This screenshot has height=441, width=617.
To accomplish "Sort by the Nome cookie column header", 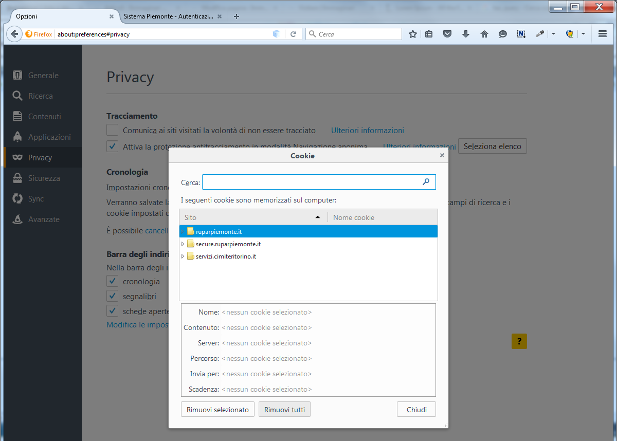I will (x=383, y=217).
